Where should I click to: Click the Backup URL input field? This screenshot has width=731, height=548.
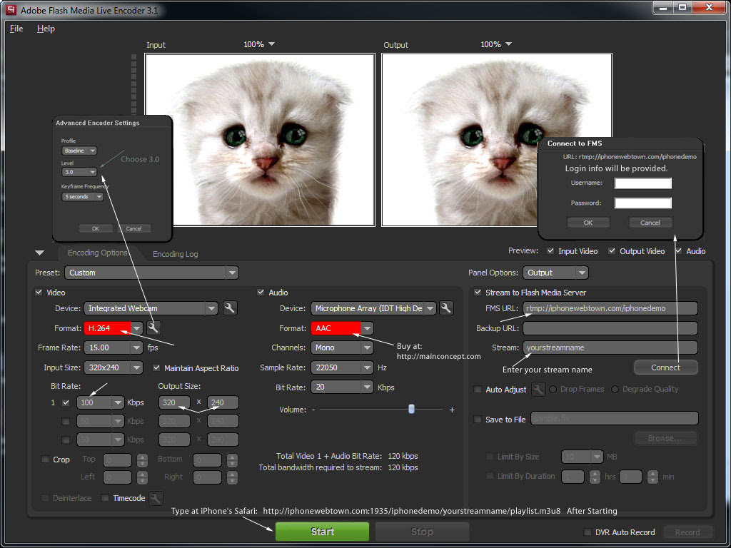(x=610, y=328)
